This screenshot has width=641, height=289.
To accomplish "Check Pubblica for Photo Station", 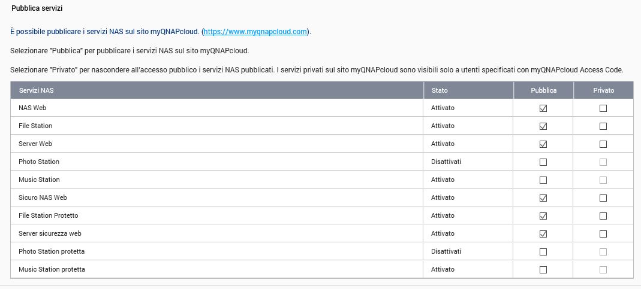I will pyautogui.click(x=543, y=162).
